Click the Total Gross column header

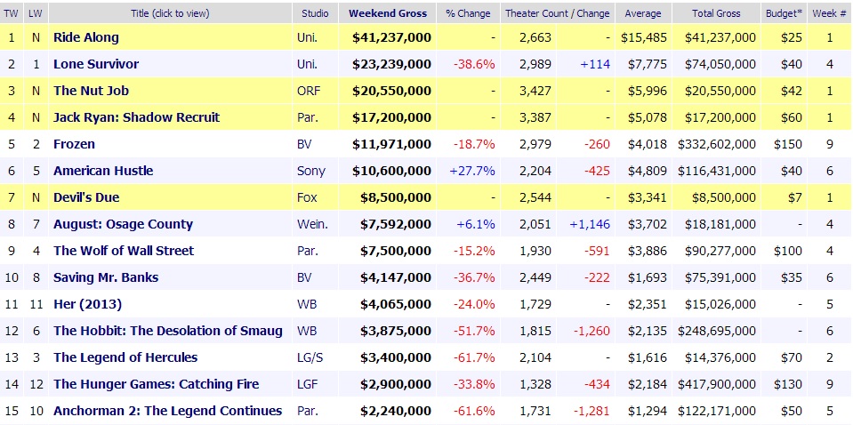pos(717,13)
